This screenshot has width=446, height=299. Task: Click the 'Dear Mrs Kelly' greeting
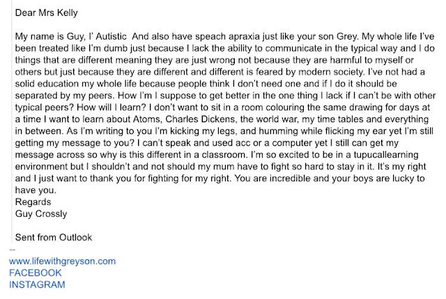click(x=47, y=13)
